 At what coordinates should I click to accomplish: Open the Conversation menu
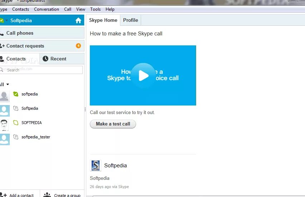pyautogui.click(x=47, y=9)
